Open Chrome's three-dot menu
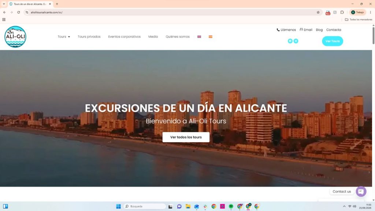 pyautogui.click(x=371, y=12)
